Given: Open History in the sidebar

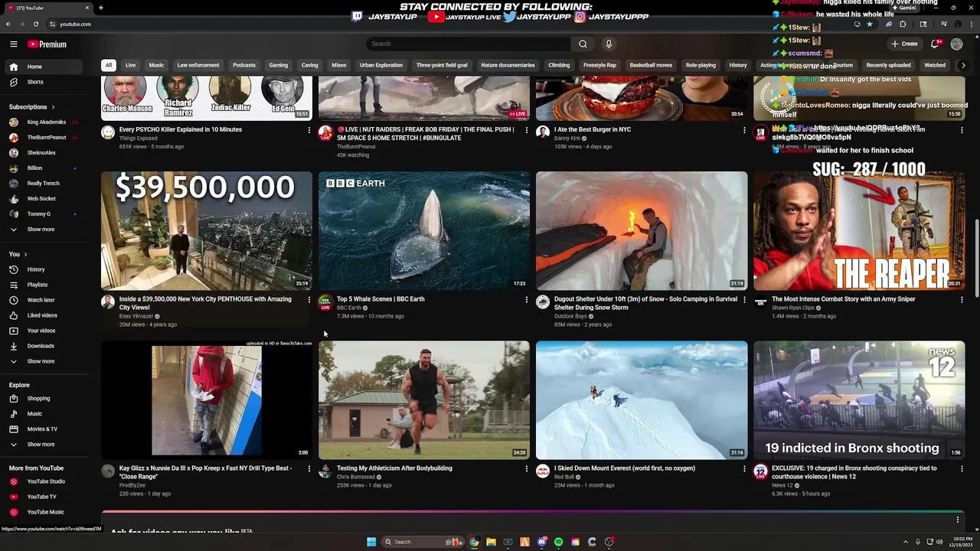Looking at the screenshot, I should [44, 269].
